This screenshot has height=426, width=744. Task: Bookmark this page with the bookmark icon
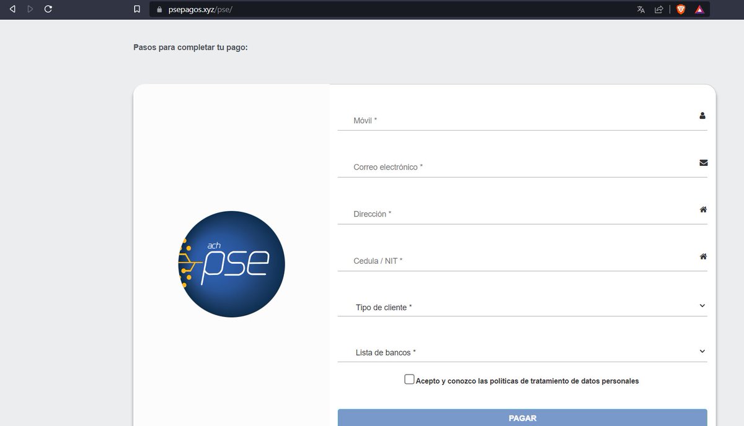137,9
